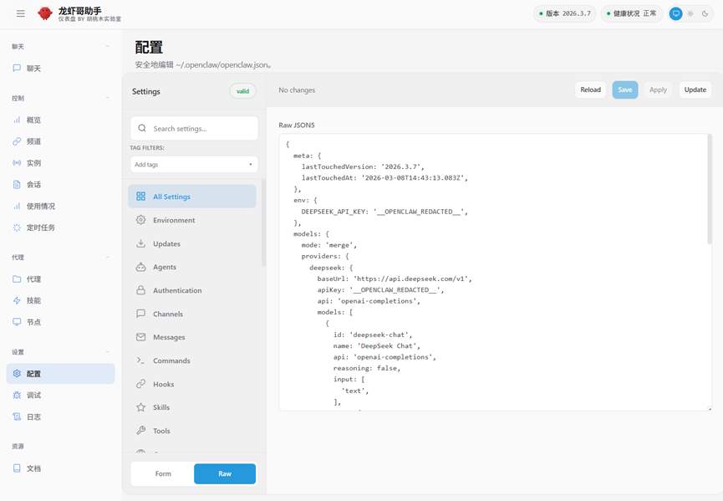Switch to system monitor theme

[x=675, y=14]
